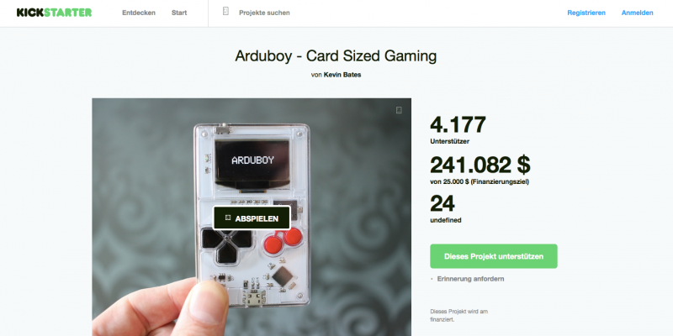The height and width of the screenshot is (336, 673).
Task: Click the play icon inside ABSPIELEN
Action: click(228, 218)
